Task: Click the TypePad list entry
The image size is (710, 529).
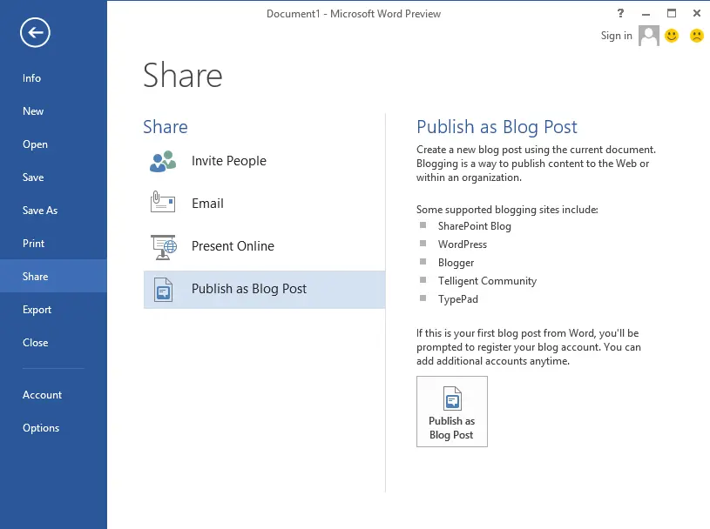Action: click(457, 299)
